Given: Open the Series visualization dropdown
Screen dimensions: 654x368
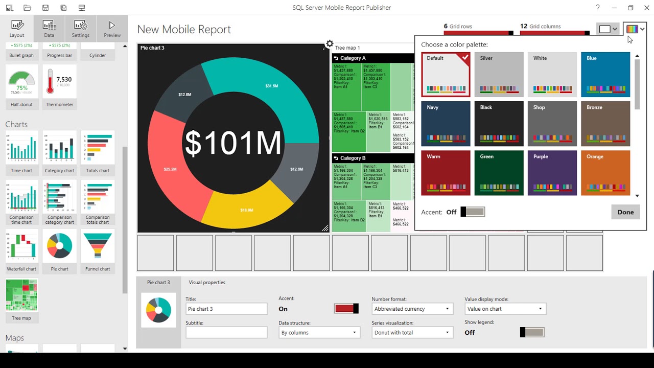Looking at the screenshot, I should (x=412, y=332).
